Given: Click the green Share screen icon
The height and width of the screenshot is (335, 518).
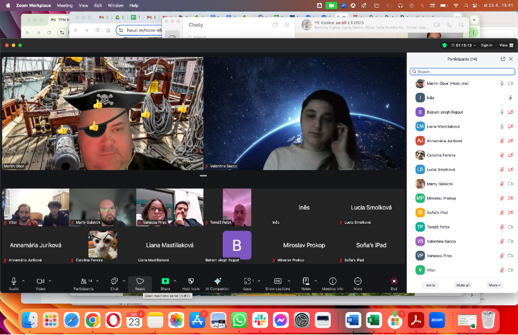Looking at the screenshot, I should point(165,281).
